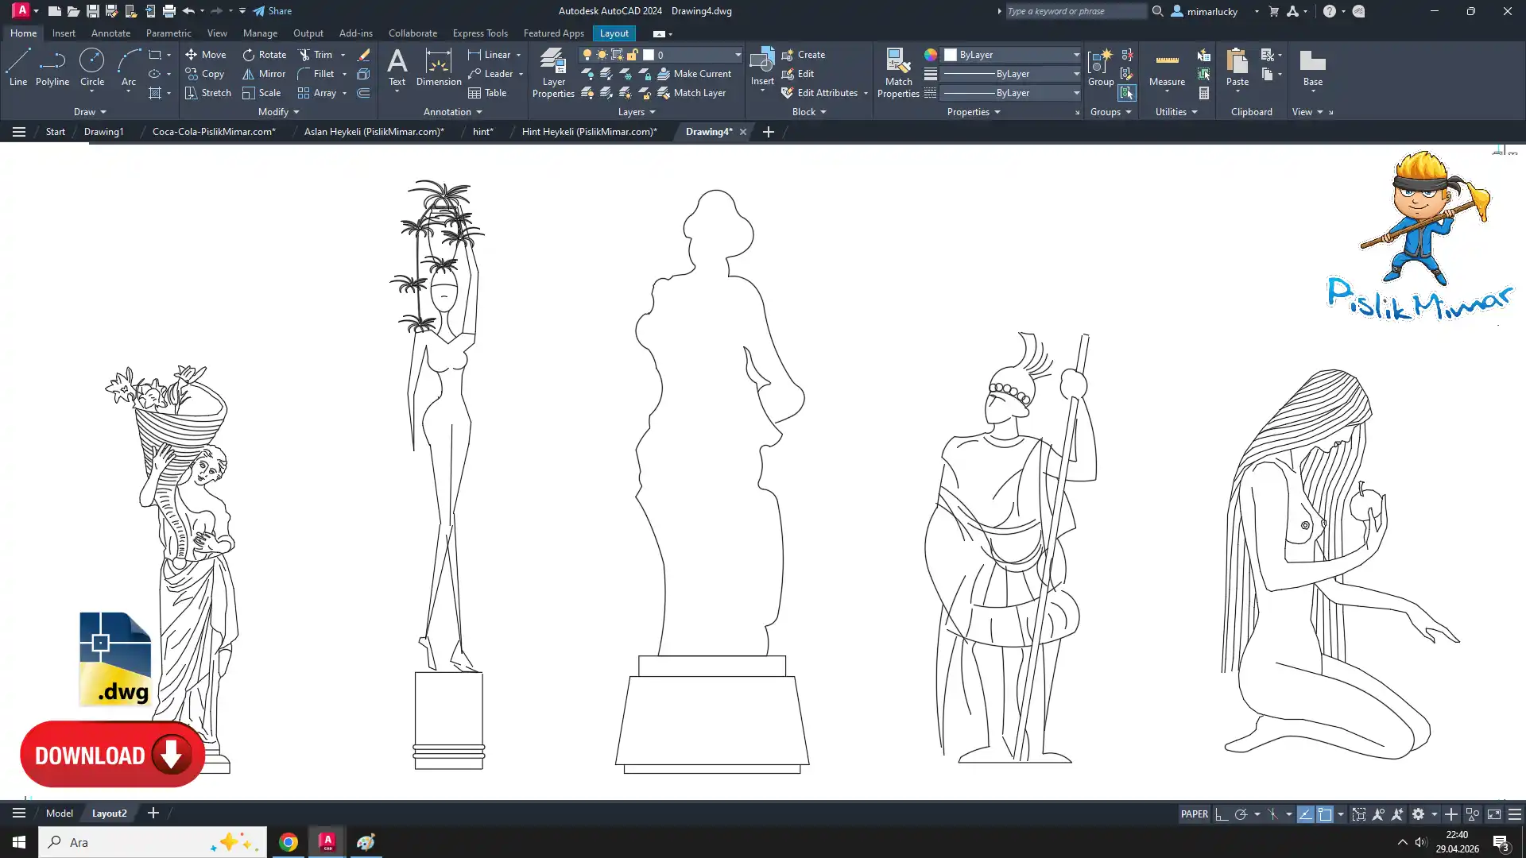Click the object color wheel swatch
Viewport: 1526px width, 858px height.
click(x=930, y=55)
